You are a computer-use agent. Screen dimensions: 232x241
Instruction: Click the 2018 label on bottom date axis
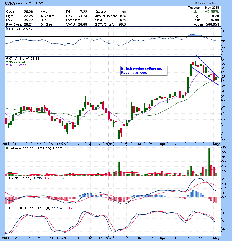coord(6,238)
